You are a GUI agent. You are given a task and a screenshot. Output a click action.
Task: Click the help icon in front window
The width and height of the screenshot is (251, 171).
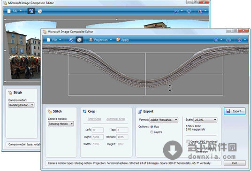[x=239, y=40]
